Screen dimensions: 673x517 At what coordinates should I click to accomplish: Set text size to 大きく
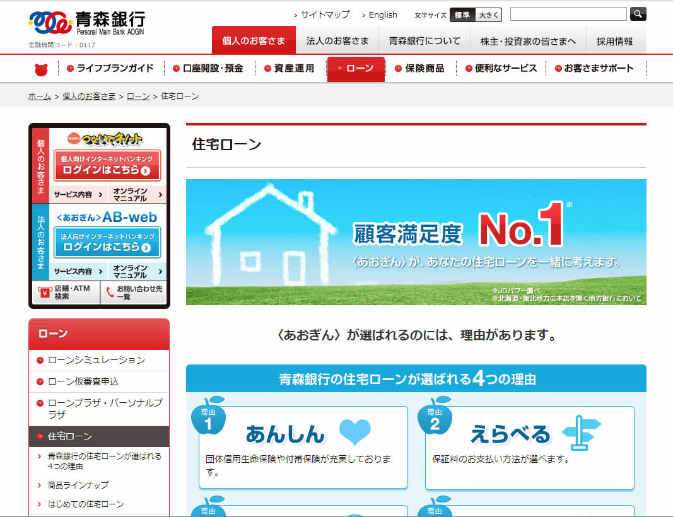pyautogui.click(x=488, y=15)
